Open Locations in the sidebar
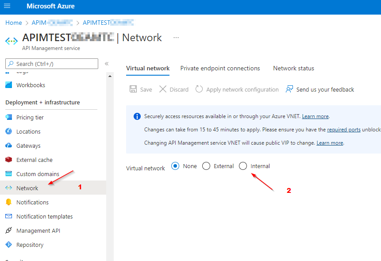381x261 pixels. pos(28,131)
